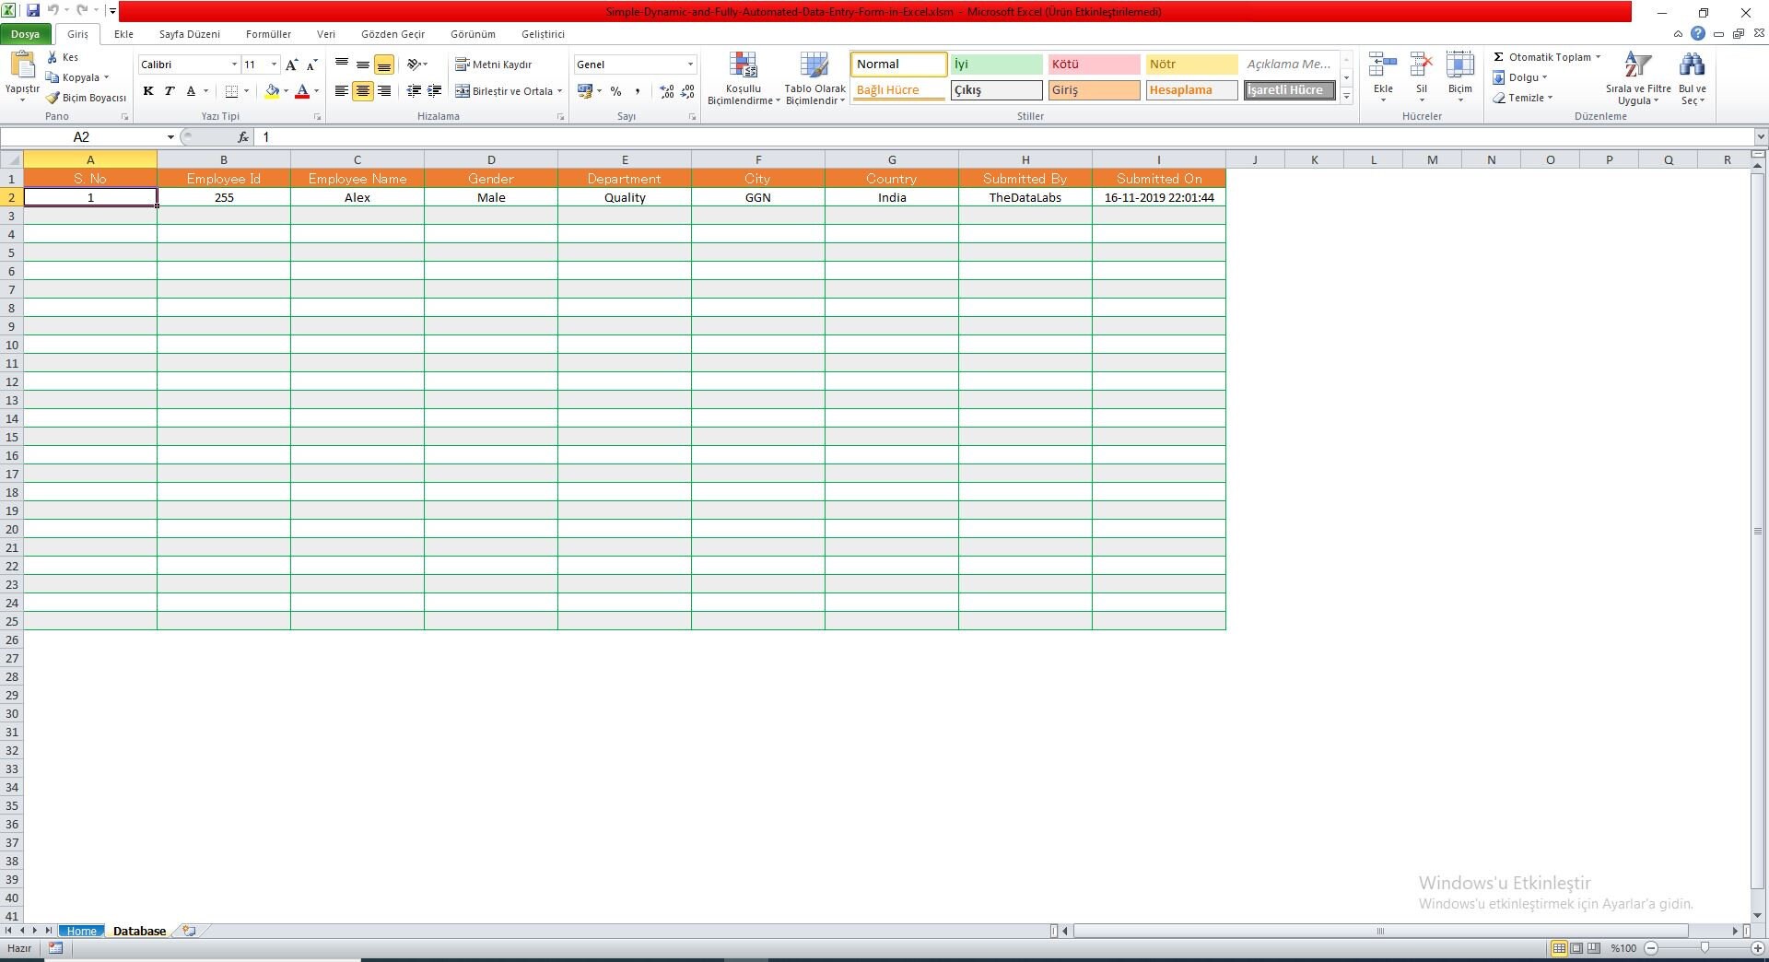This screenshot has height=962, width=1769.
Task: Decrease font size with the shrink A icon
Action: pyautogui.click(x=311, y=65)
